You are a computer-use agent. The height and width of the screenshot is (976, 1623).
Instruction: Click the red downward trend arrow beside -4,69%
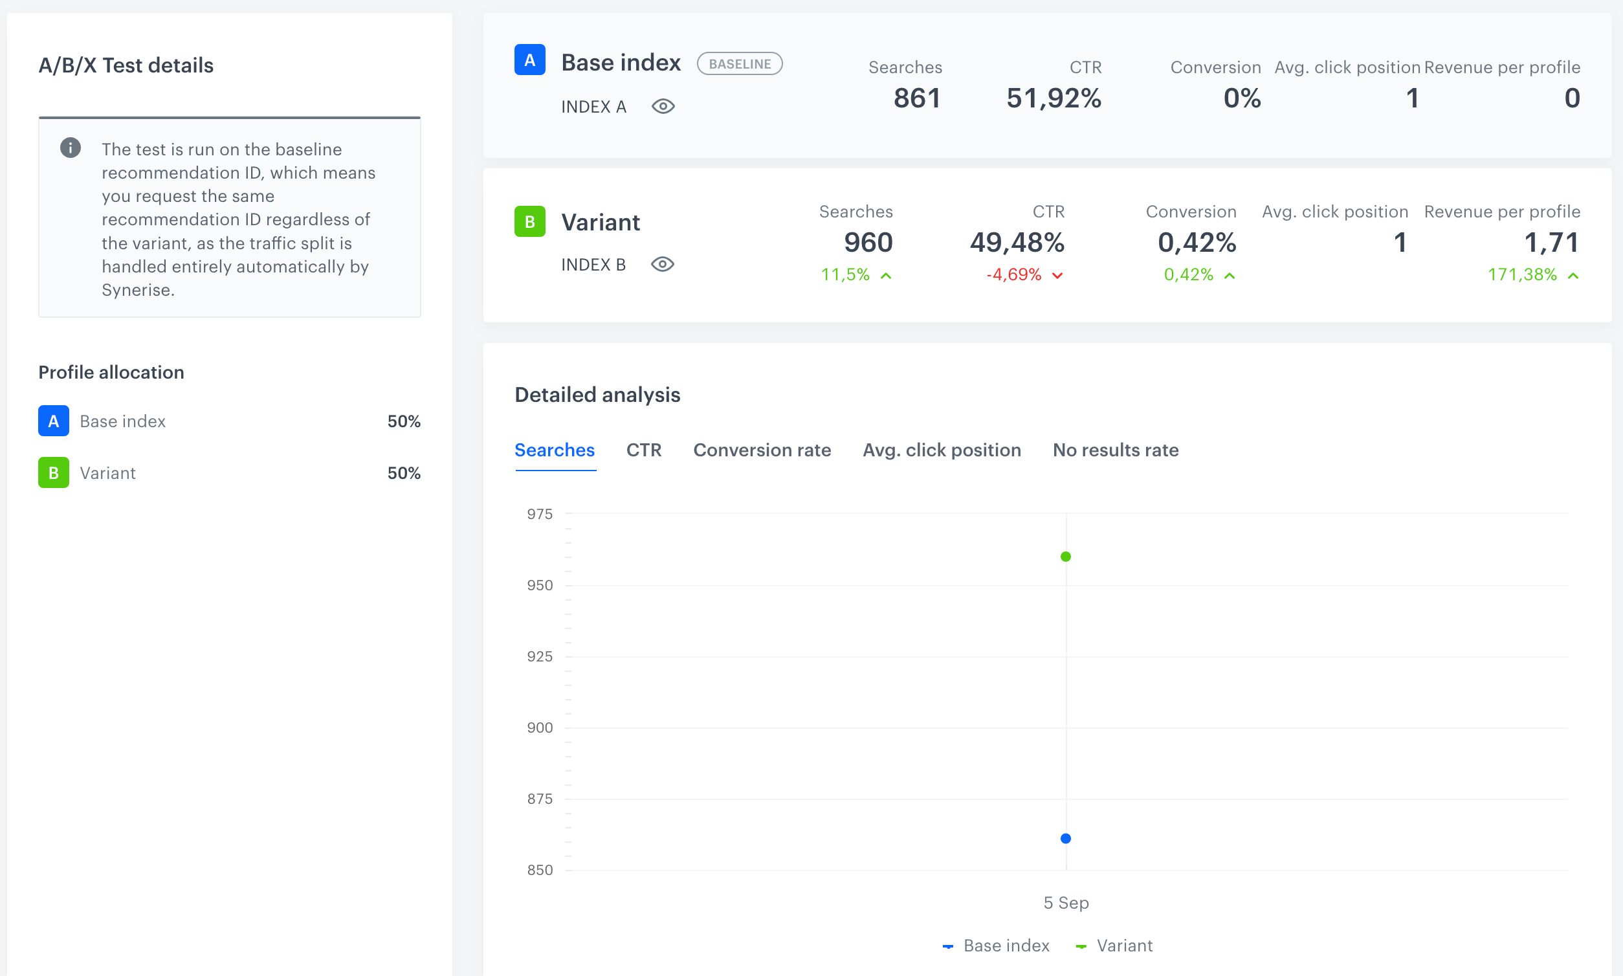[1057, 276]
